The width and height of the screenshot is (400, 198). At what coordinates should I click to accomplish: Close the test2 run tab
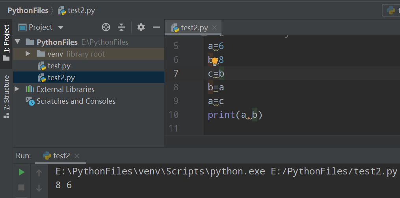pos(77,156)
